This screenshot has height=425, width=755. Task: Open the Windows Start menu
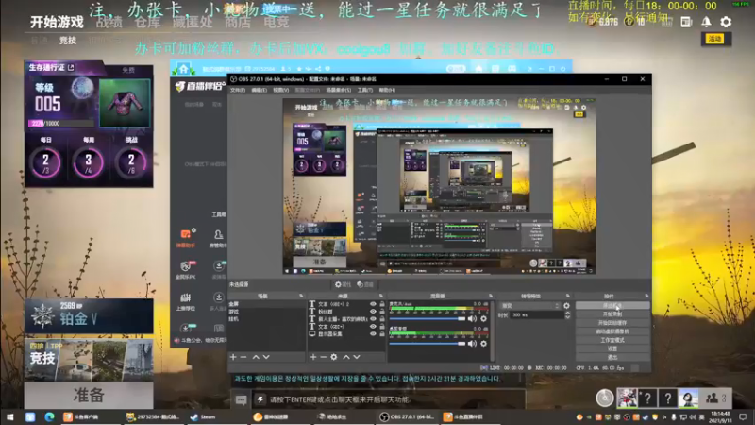point(10,416)
